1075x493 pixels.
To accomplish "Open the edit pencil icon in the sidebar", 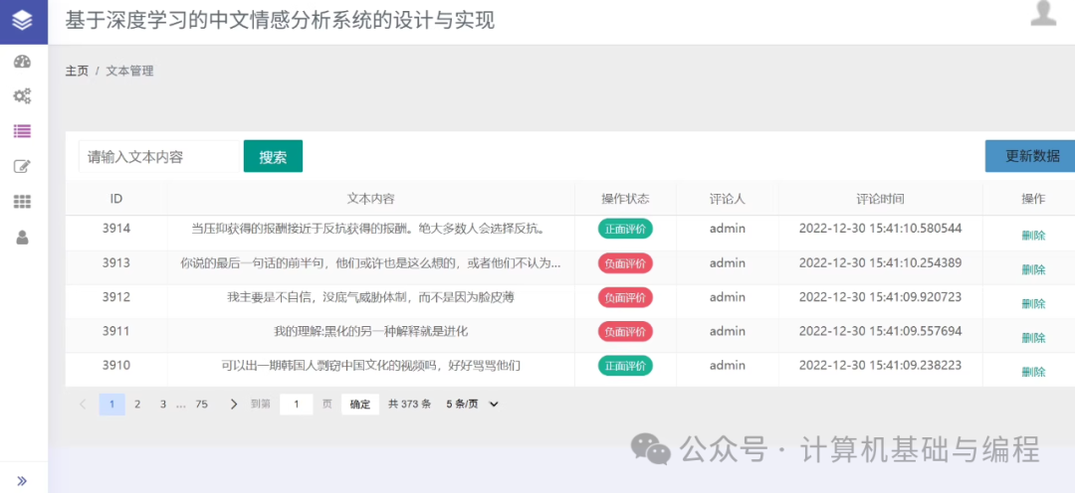I will (23, 166).
